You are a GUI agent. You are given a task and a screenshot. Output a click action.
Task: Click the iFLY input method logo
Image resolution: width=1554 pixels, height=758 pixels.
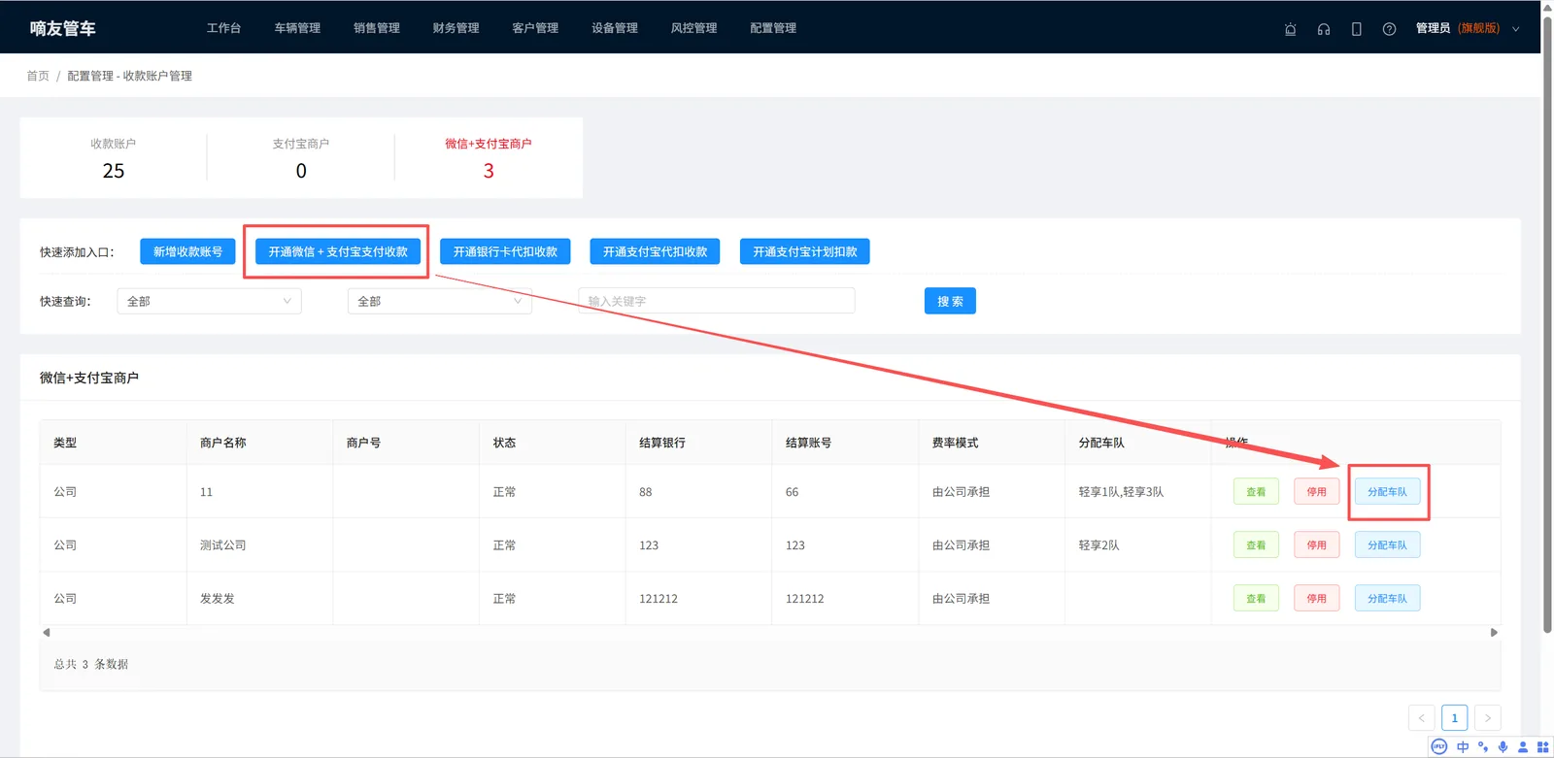click(x=1439, y=746)
